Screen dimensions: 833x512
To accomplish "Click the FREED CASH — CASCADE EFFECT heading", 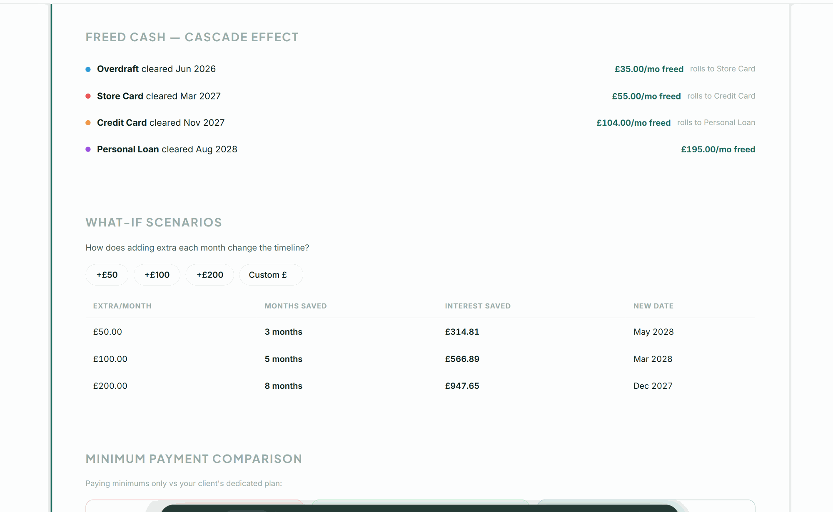I will [192, 37].
